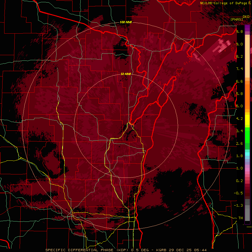Viewport: 252px width, 252px height.
Task: Pick the purple top color bar segment
Action: click(x=247, y=28)
